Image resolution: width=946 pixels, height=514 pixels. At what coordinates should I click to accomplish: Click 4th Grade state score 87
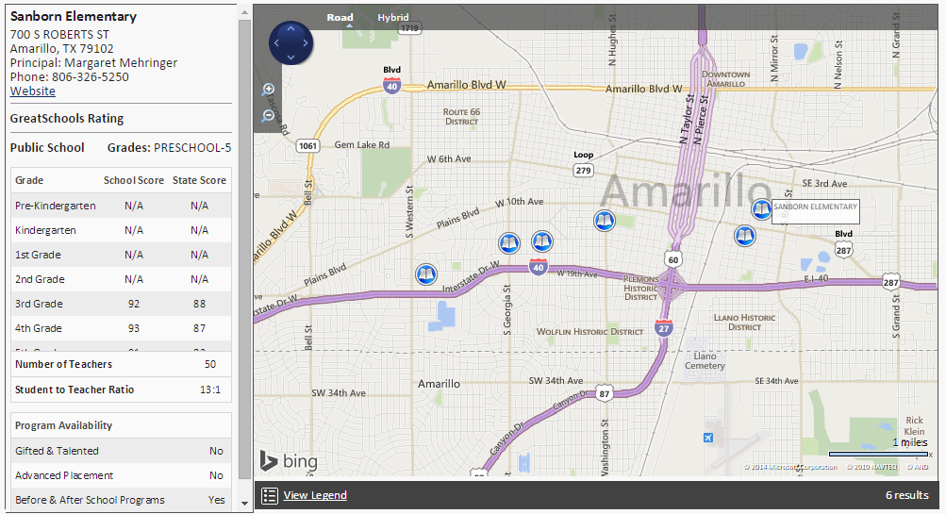point(199,328)
